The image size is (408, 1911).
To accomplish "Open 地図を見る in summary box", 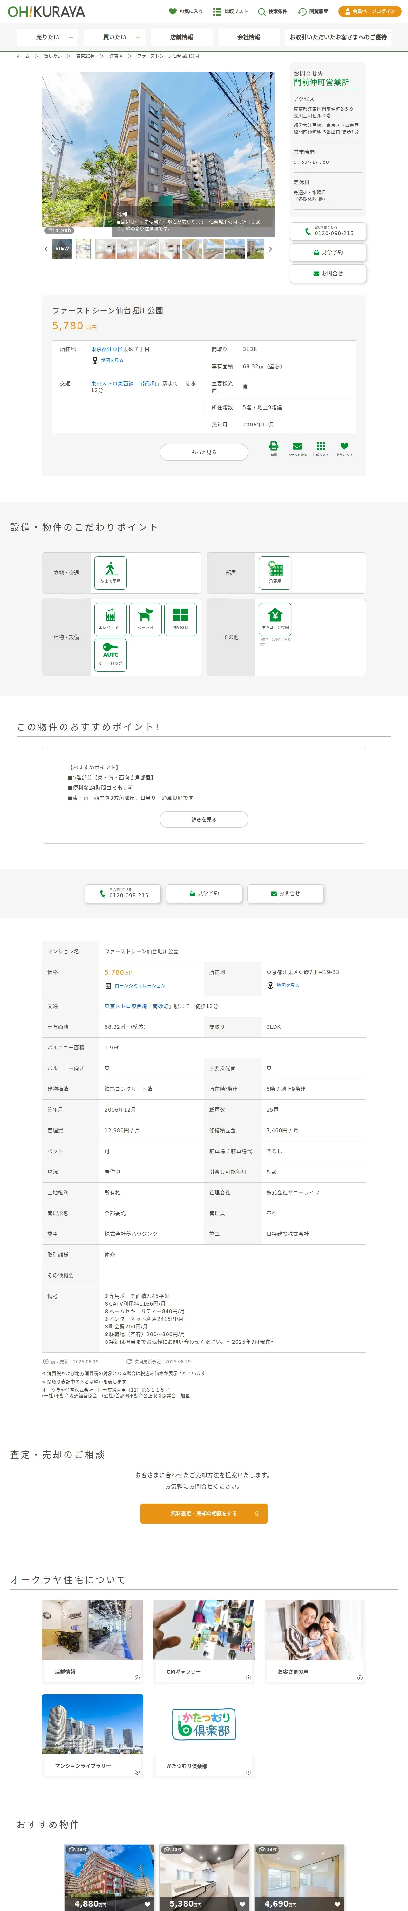I will pyautogui.click(x=112, y=361).
